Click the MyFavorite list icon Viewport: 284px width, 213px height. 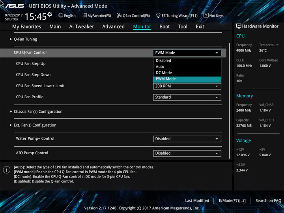coord(84,15)
